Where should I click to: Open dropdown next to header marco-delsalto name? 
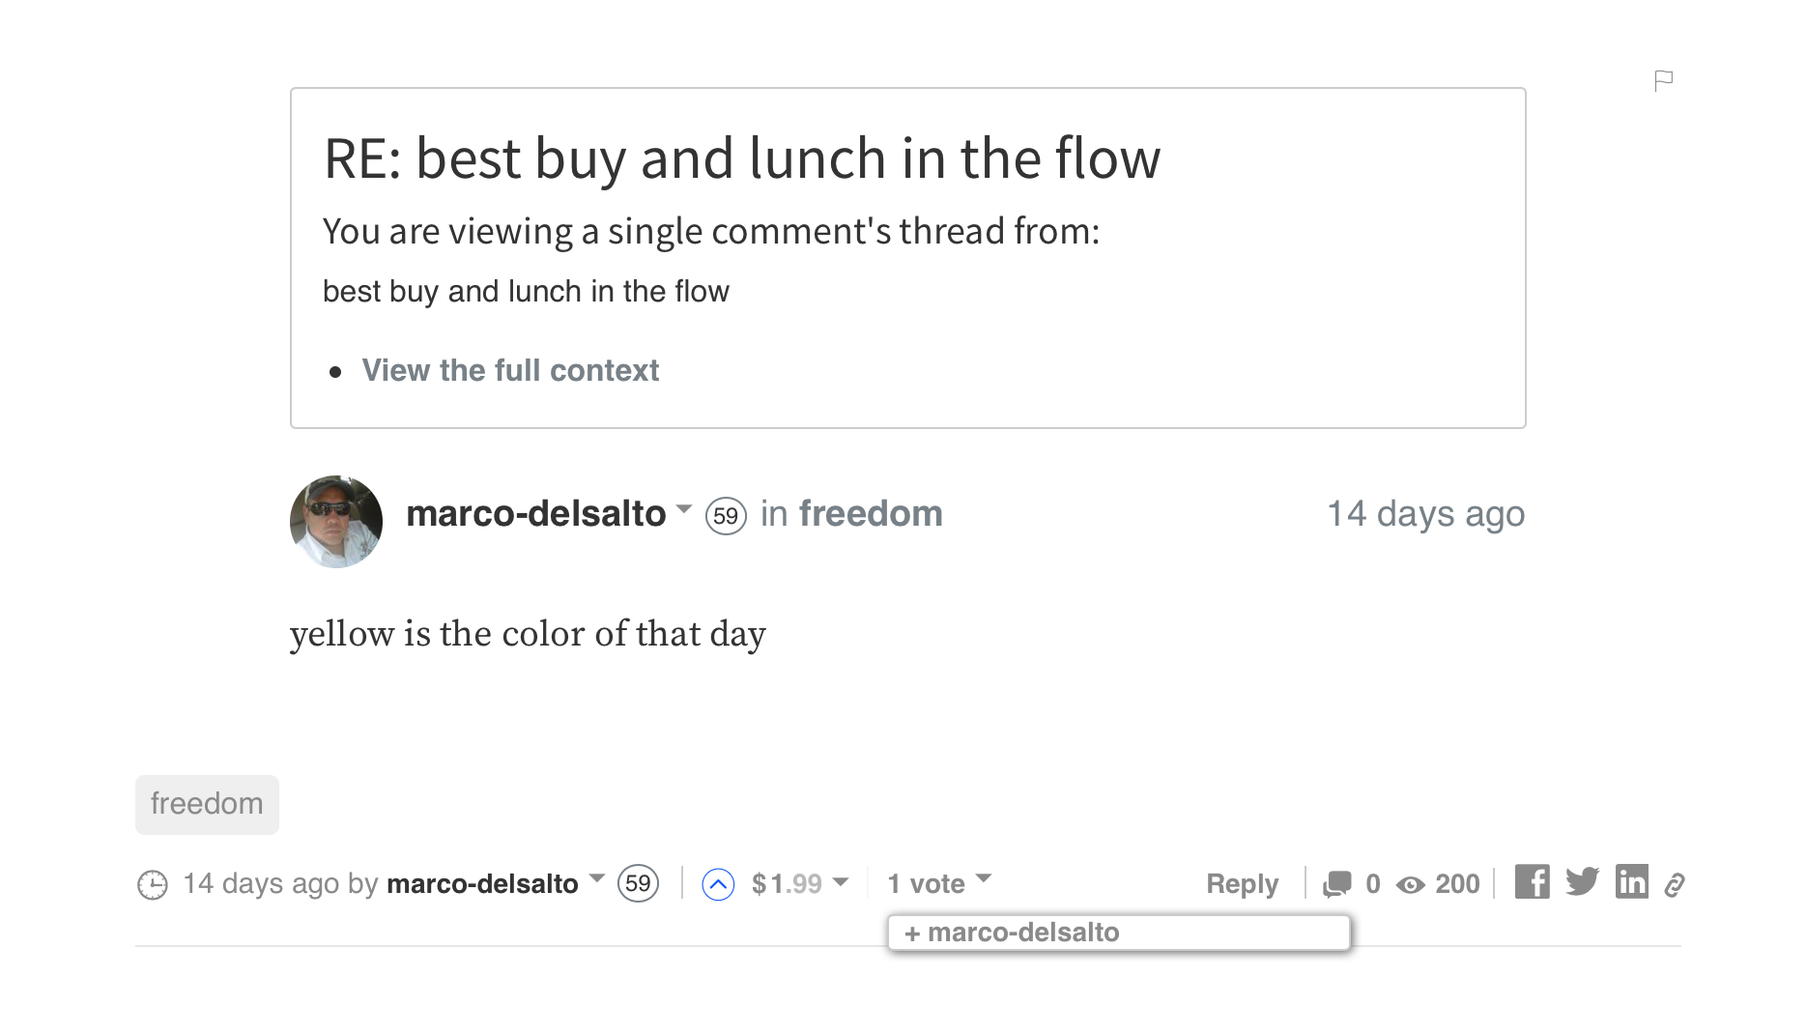[684, 509]
